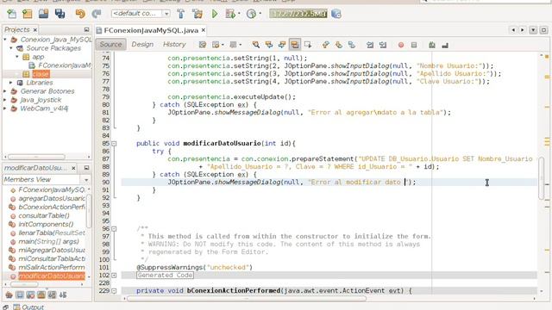The width and height of the screenshot is (552, 310).
Task: Click the Next Bookmark icon
Action: [x=339, y=45]
